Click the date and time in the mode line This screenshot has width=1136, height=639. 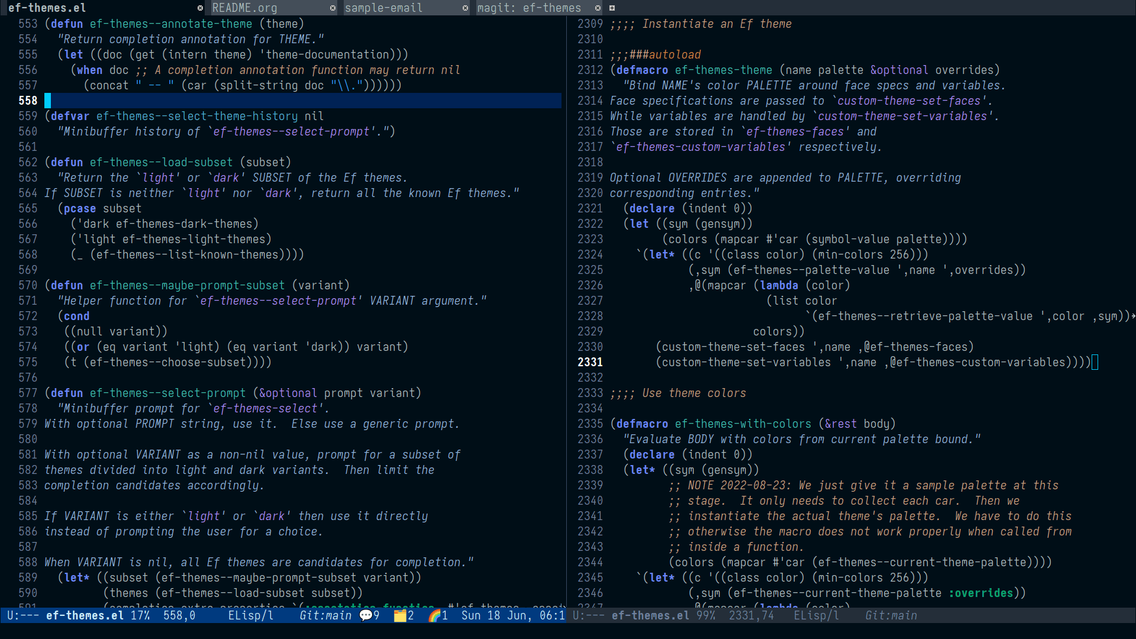click(512, 615)
